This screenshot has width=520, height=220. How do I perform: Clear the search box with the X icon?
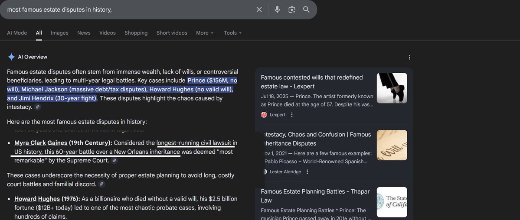point(259,10)
